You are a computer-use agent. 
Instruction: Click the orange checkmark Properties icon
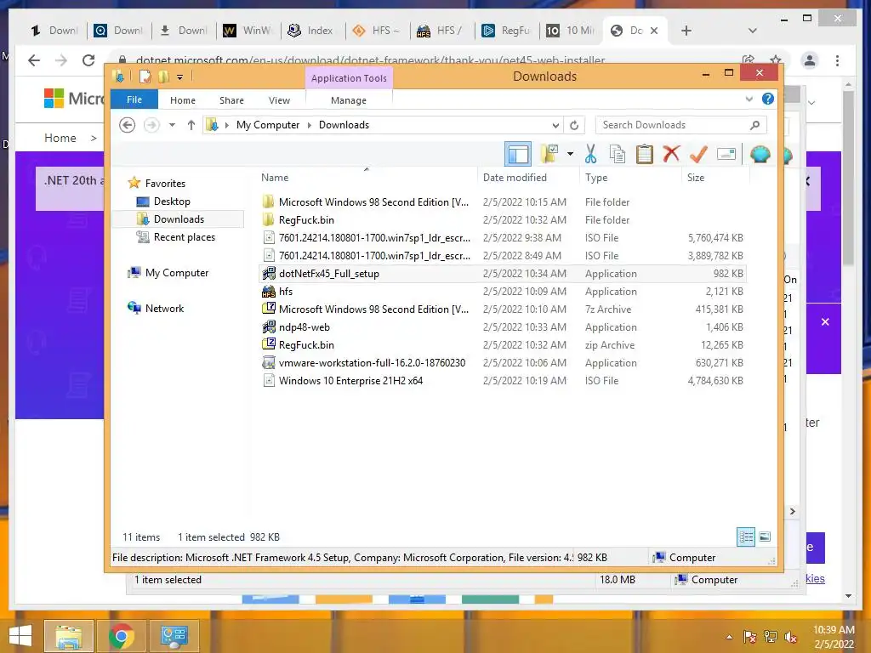tap(698, 154)
